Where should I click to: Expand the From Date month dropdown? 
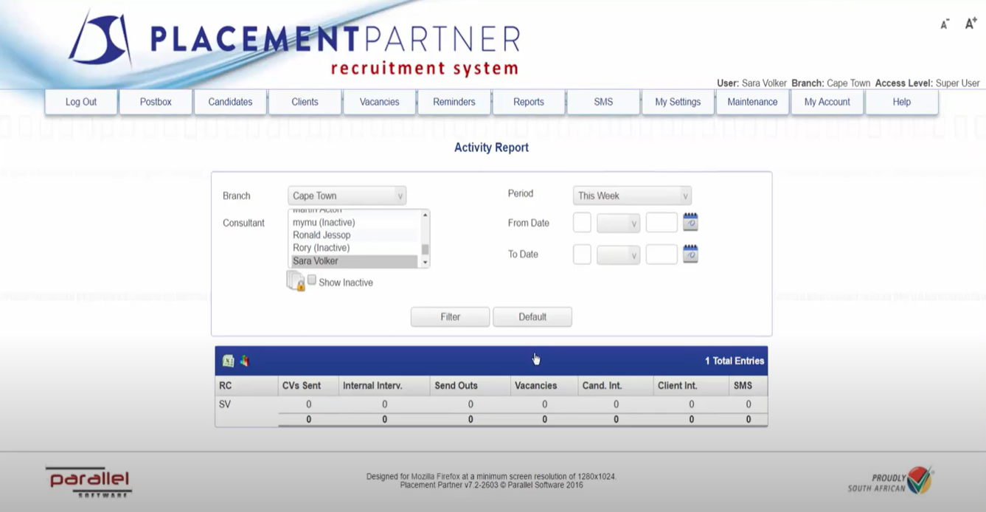point(618,221)
